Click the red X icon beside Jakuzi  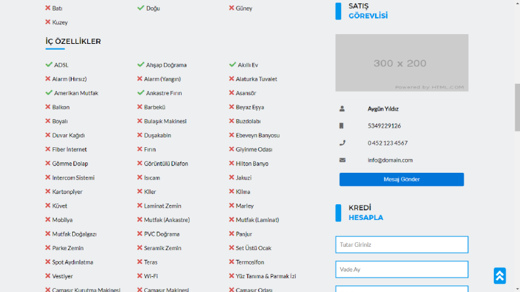231,177
